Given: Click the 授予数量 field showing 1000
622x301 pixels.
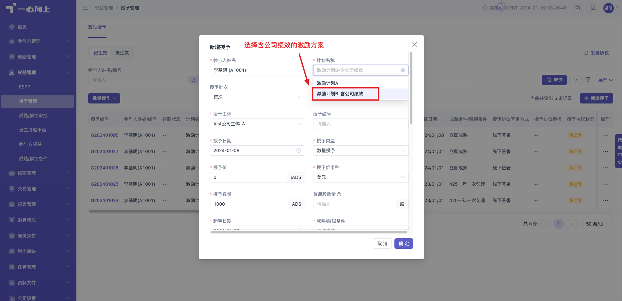Looking at the screenshot, I should pyautogui.click(x=249, y=204).
